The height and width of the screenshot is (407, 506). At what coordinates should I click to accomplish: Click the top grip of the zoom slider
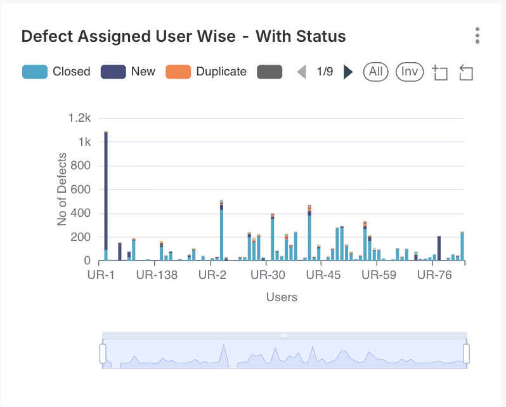point(285,335)
